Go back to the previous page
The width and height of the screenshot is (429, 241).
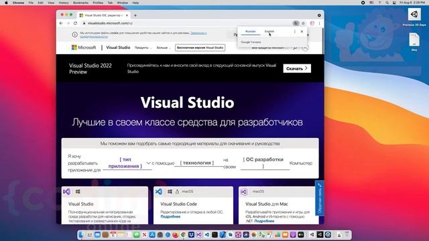pyautogui.click(x=61, y=23)
